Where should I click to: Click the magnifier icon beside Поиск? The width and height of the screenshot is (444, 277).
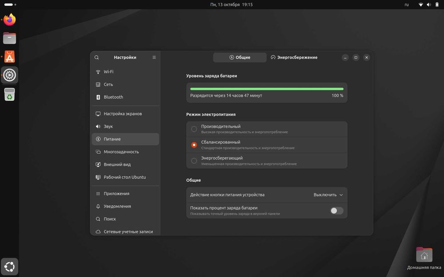[98, 219]
